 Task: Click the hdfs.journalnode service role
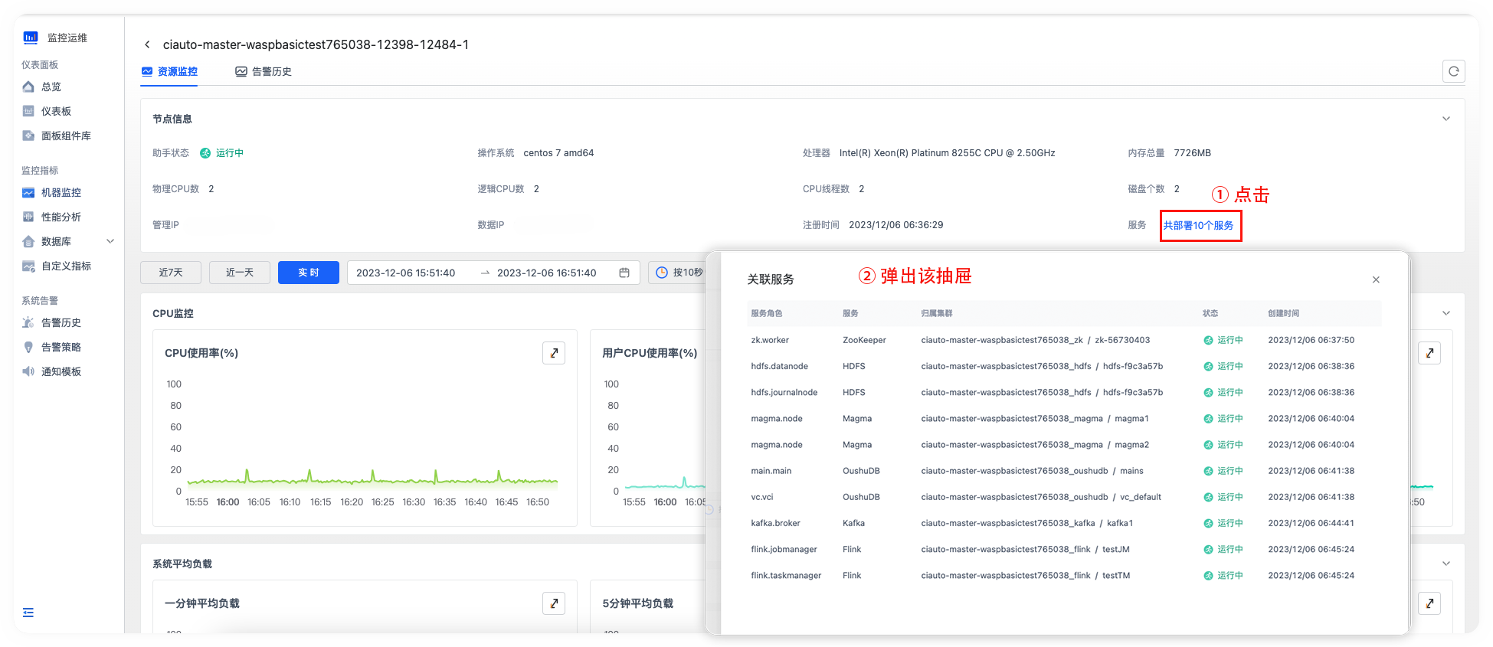click(x=784, y=393)
